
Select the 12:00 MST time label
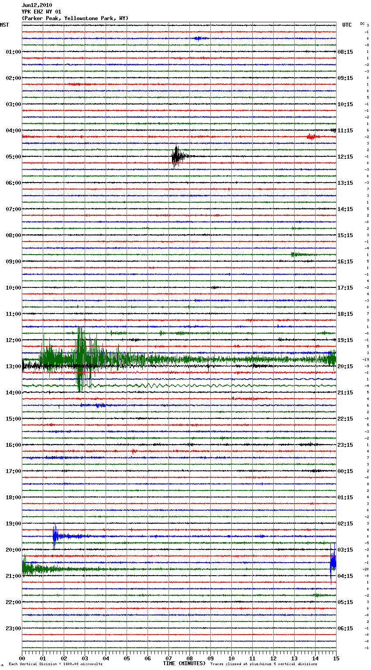[13, 340]
